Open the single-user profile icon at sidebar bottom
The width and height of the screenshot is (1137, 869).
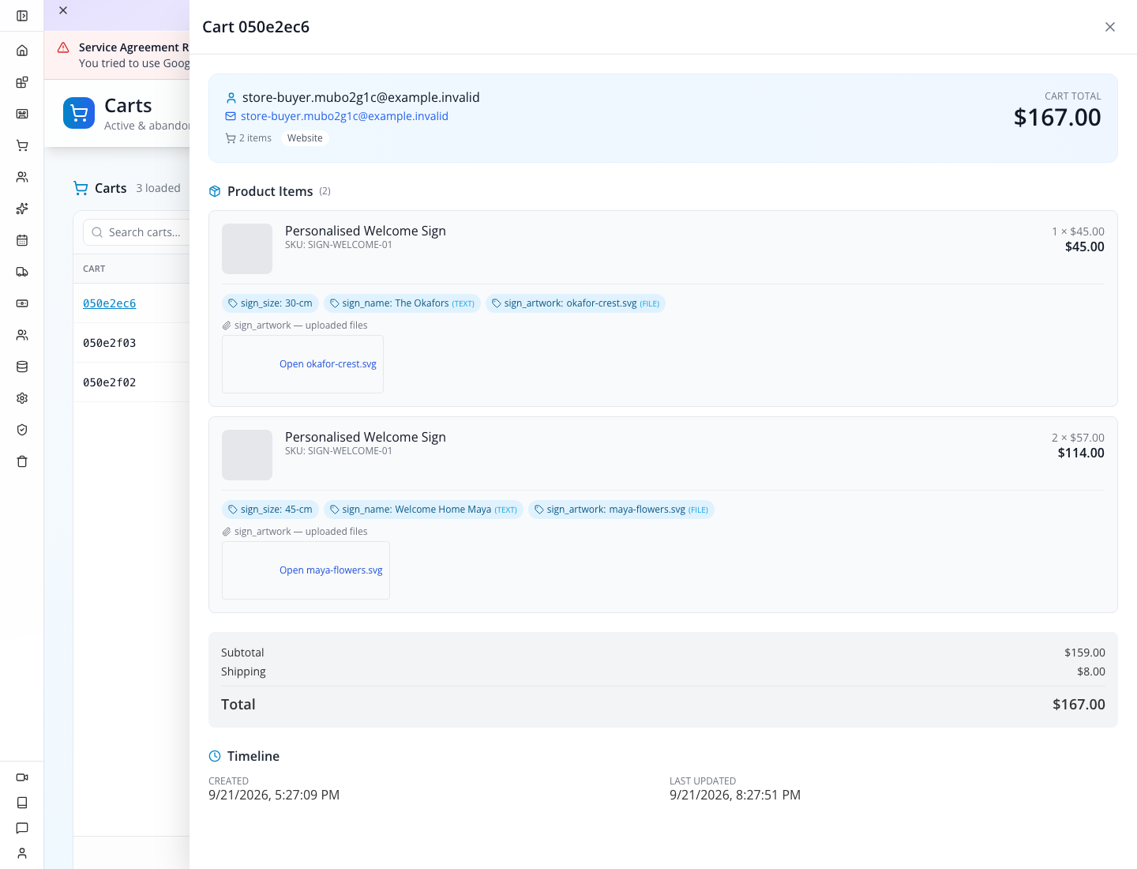point(22,853)
